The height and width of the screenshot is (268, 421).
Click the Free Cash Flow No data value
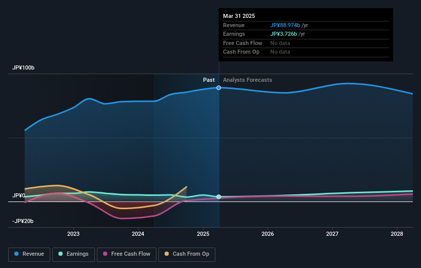(x=280, y=43)
